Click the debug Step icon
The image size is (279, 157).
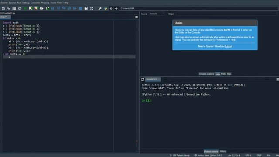pyautogui.click(x=58, y=8)
